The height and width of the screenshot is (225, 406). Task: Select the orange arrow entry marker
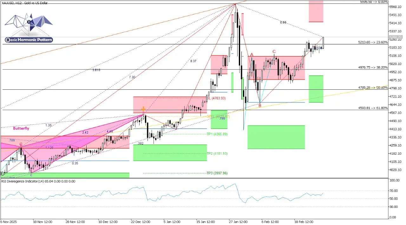pos(143,109)
